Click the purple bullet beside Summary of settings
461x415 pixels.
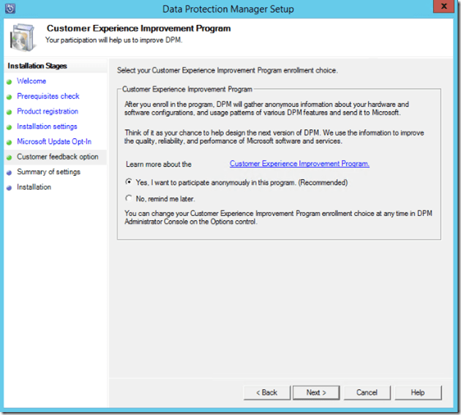9,173
